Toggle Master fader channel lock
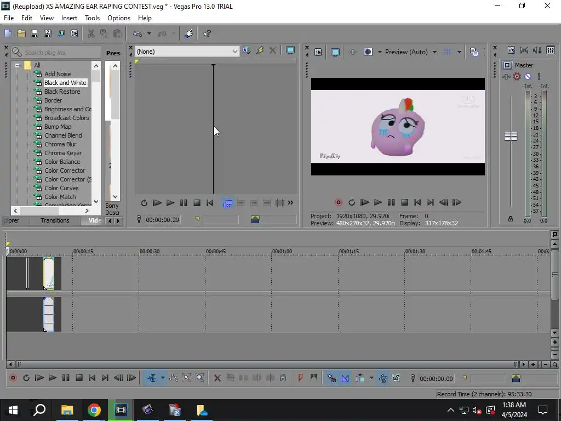 tap(511, 219)
